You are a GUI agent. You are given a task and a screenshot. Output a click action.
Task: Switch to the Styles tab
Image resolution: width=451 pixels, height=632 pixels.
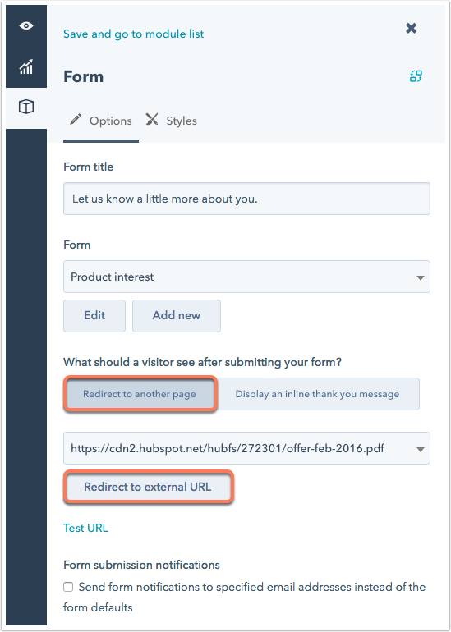(x=172, y=121)
